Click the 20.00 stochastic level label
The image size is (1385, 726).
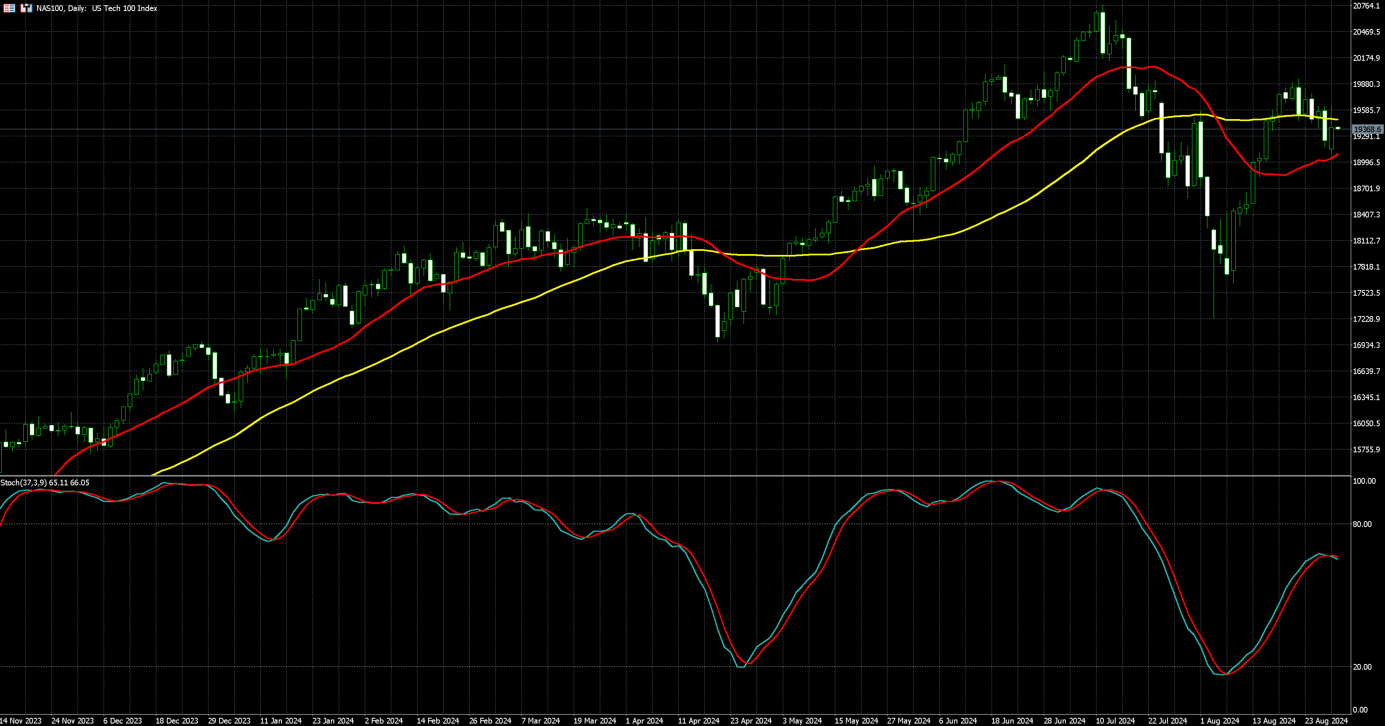1362,667
